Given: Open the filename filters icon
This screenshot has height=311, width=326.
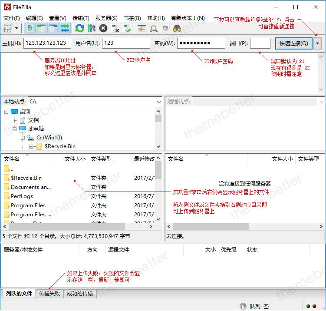Looking at the screenshot, I should pyautogui.click(x=142, y=28).
